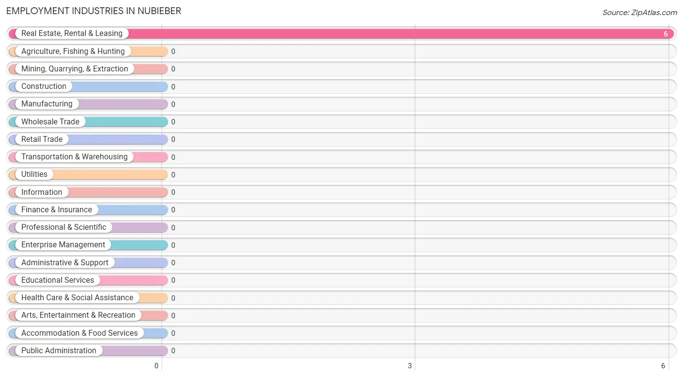The width and height of the screenshot is (683, 377).
Task: Click the axis label 0 at bottom
Action: click(x=156, y=366)
